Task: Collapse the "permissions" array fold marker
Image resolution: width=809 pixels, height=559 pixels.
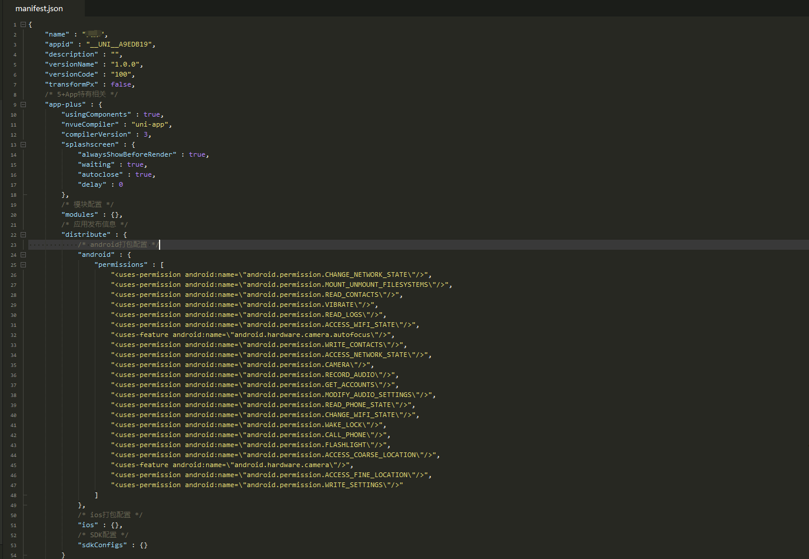Action: [x=23, y=264]
